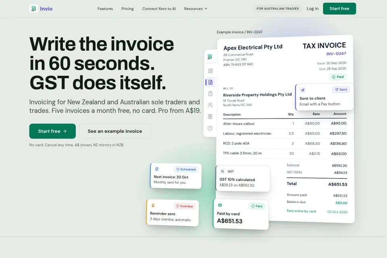The image size is (387, 258).
Task: Click the For Australian Tradies badge
Action: [x=278, y=8]
